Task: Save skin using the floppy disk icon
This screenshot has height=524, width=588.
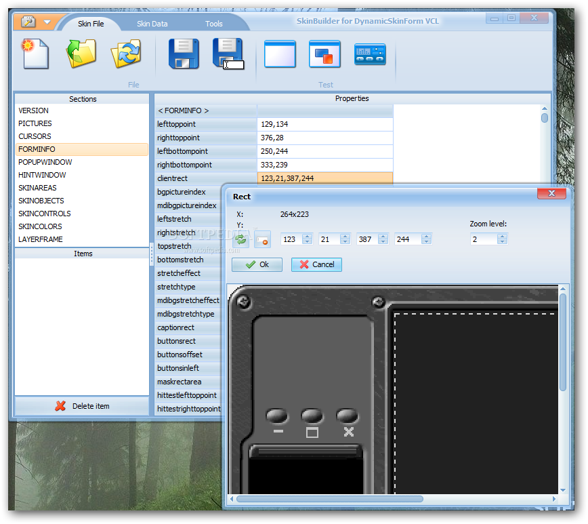Action: 184,54
